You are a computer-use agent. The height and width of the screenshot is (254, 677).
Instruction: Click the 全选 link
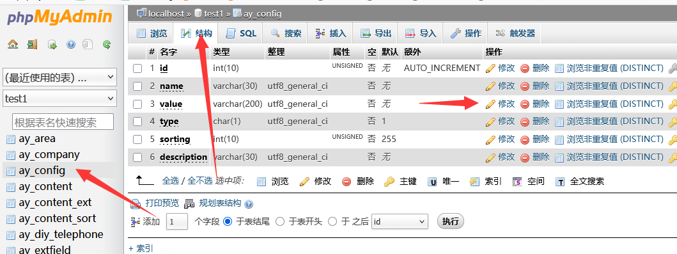170,181
